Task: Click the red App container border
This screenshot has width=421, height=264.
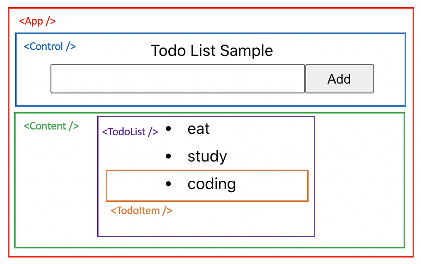Action: pyautogui.click(x=210, y=6)
